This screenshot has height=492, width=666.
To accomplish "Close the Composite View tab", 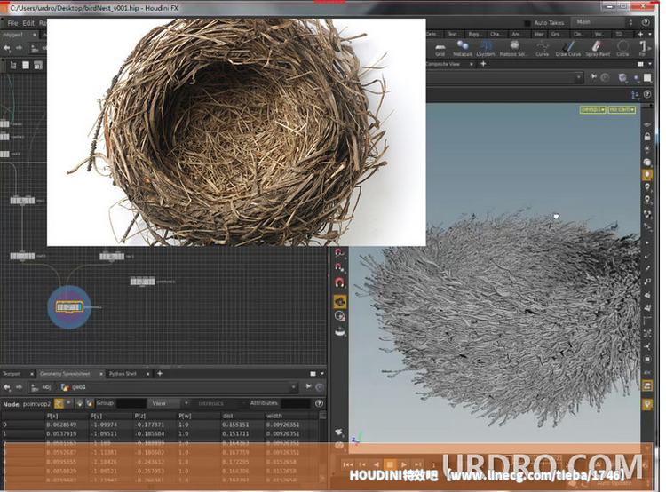I will tap(471, 64).
